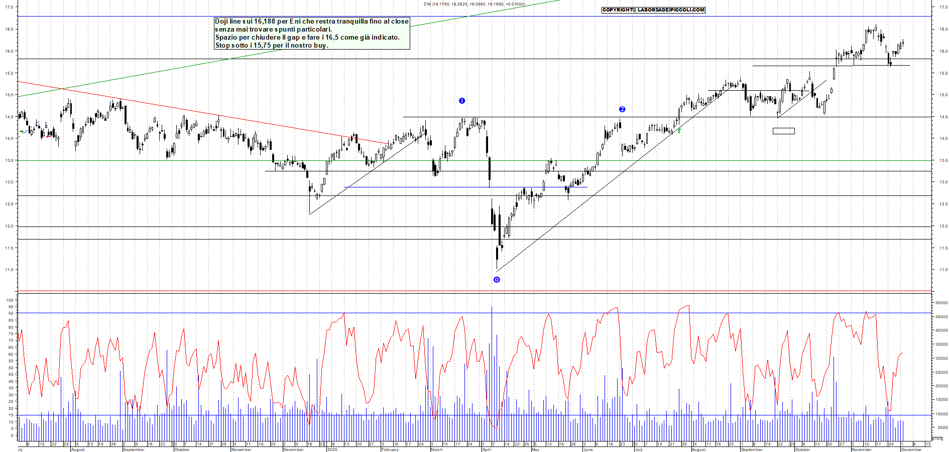Viewport: 949px width, 452px height.
Task: Click the doji candlestick at the far right
Action: 903,43
